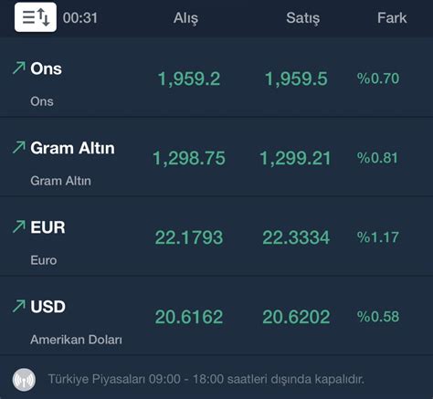Screen dimensions: 433x399
Task: Select Ons selling price 1,959.5
Action: point(296,79)
